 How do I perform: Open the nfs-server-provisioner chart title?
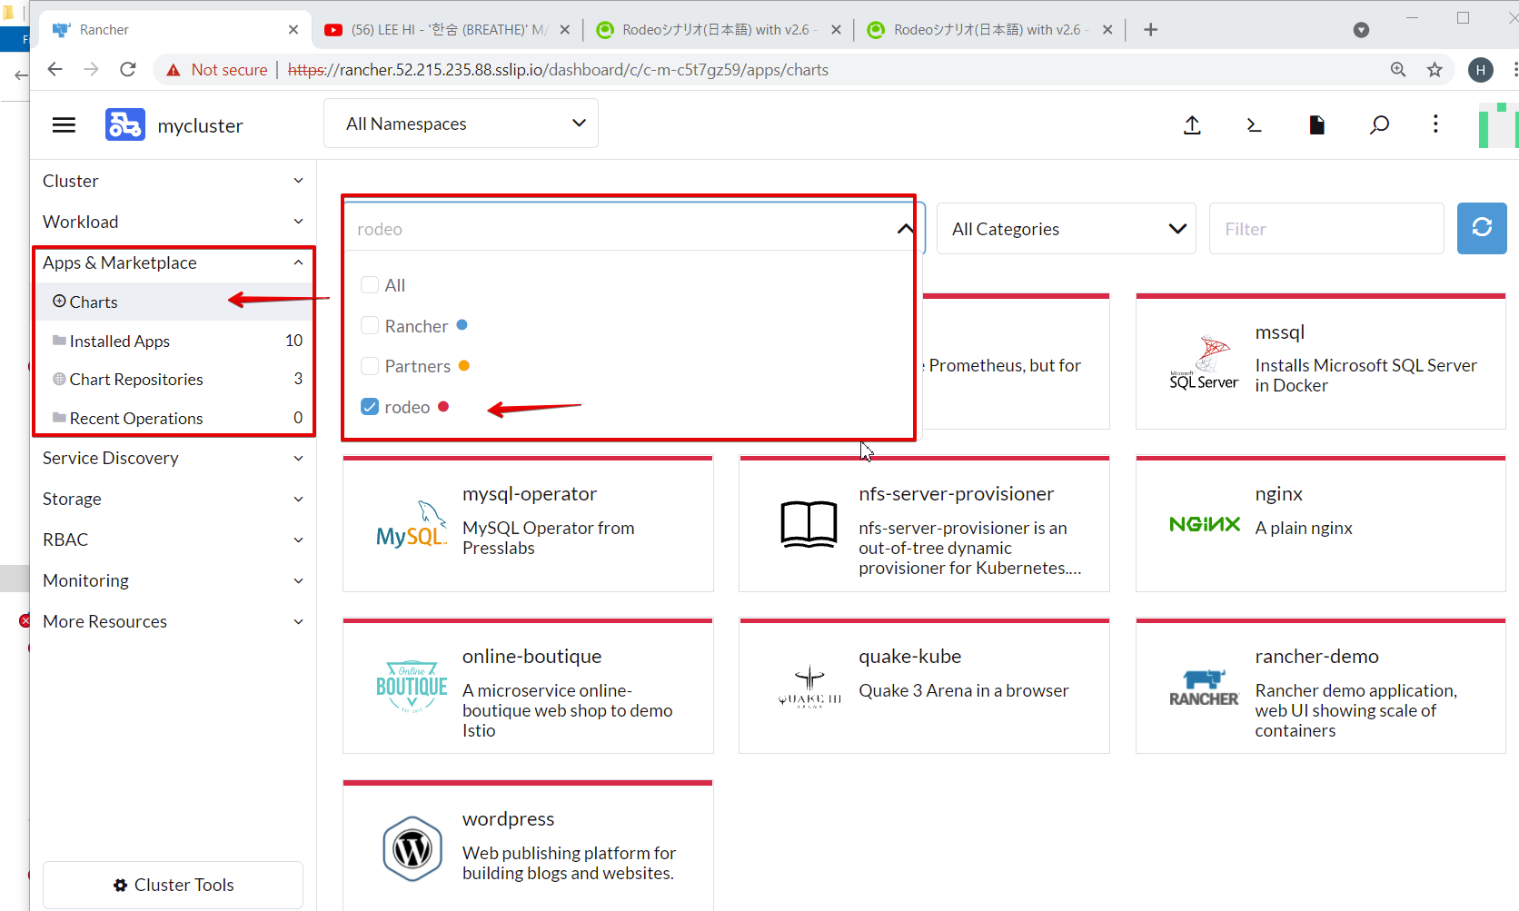957,494
